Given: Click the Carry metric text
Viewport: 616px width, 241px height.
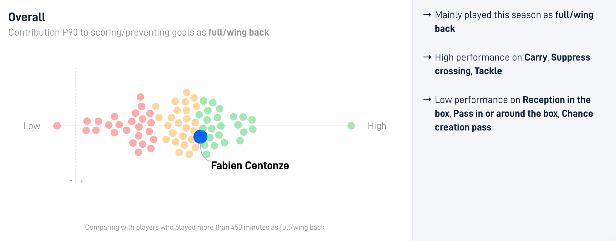Looking at the screenshot, I should coord(536,58).
